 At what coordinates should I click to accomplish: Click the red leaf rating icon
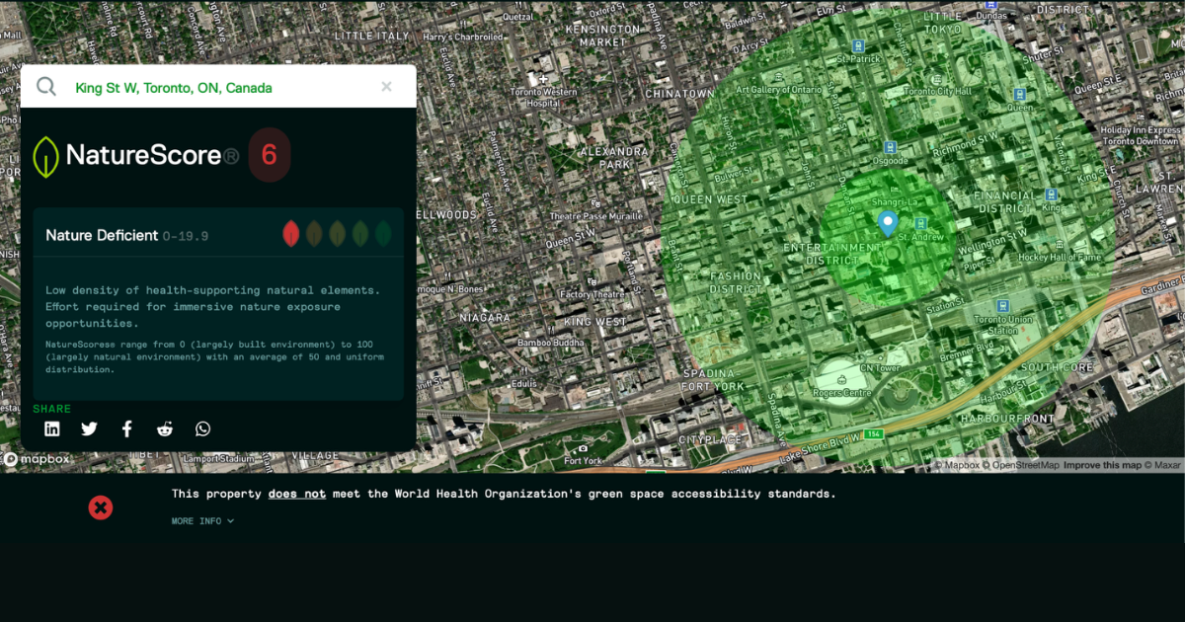coord(290,234)
